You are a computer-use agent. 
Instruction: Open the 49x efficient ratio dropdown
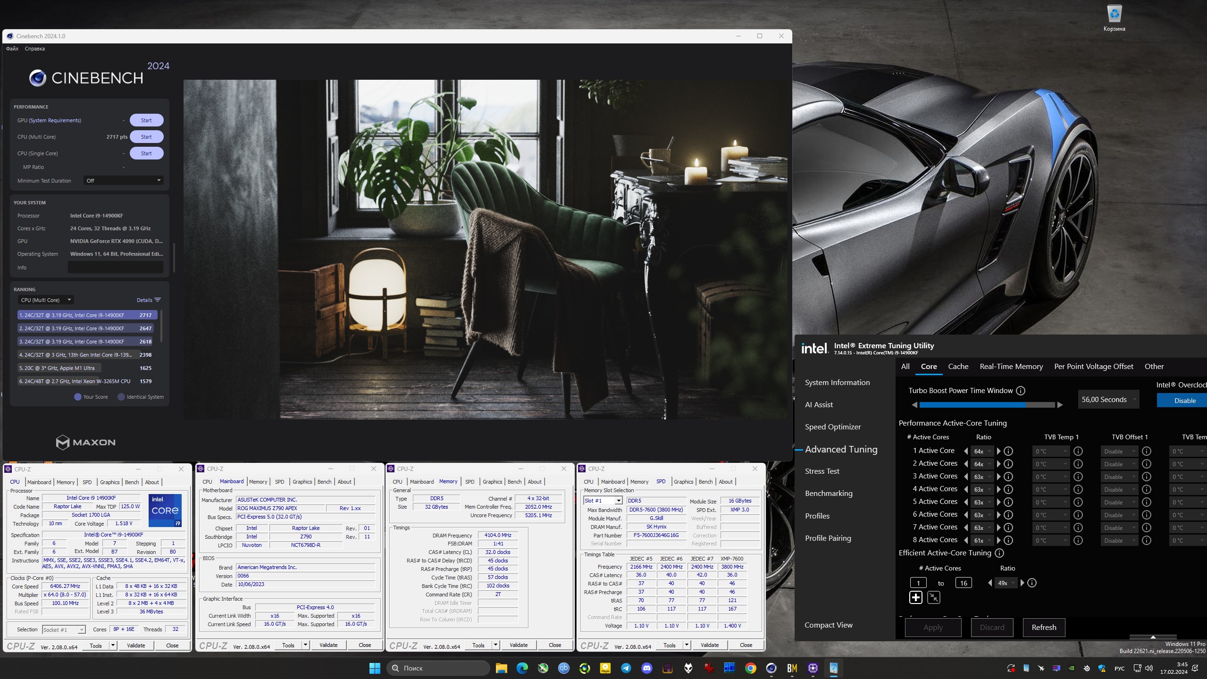[x=1006, y=583]
